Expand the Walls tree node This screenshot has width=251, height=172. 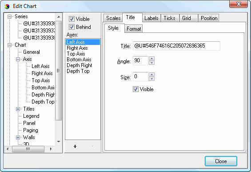point(18,138)
